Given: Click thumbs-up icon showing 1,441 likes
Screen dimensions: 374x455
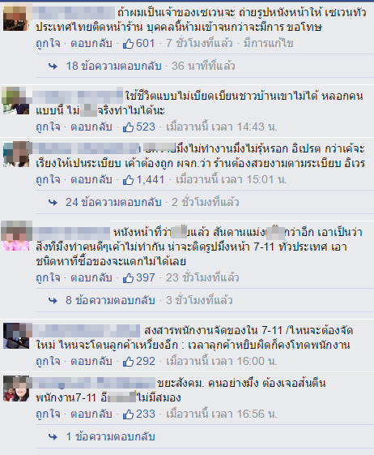Looking at the screenshot, I should 128,180.
